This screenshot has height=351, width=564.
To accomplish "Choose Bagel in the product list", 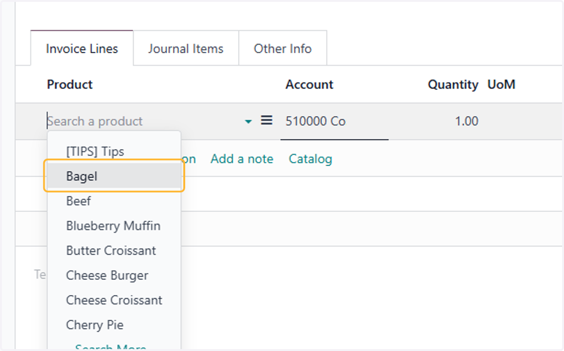I will [114, 176].
